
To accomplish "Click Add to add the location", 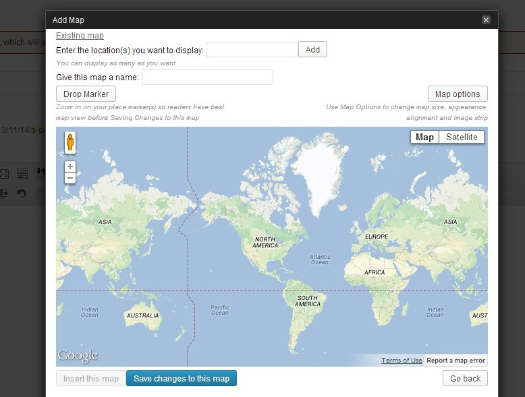I will click(312, 49).
